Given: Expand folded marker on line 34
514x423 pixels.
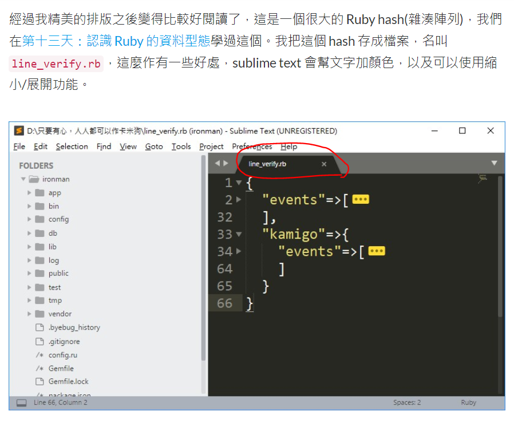Looking at the screenshot, I should 377,251.
